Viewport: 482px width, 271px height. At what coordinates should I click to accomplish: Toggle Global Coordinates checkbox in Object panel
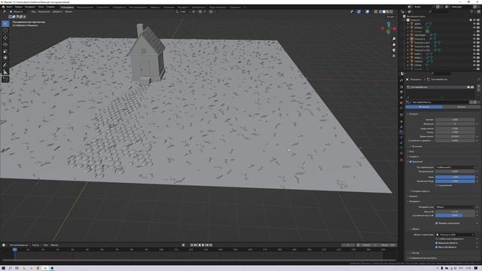click(437, 239)
